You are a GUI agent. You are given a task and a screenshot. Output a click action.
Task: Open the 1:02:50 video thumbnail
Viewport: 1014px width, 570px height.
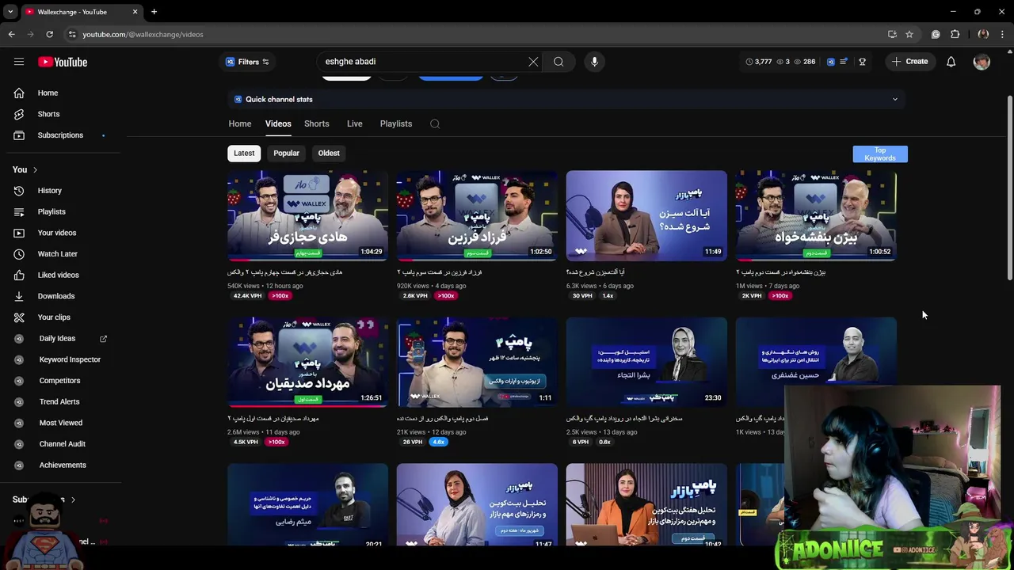[x=477, y=215]
